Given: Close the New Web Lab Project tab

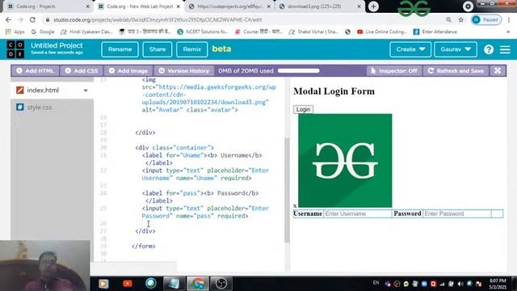Looking at the screenshot, I should point(179,6).
